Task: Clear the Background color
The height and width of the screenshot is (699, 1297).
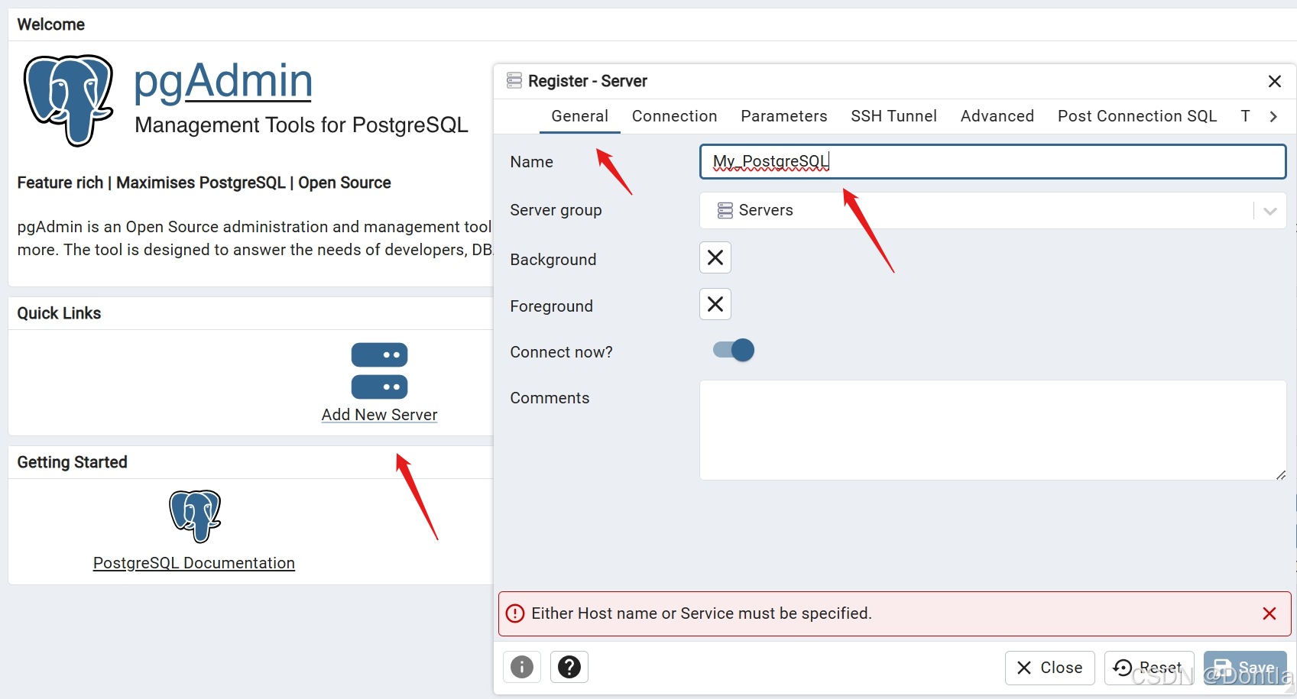Action: tap(715, 257)
